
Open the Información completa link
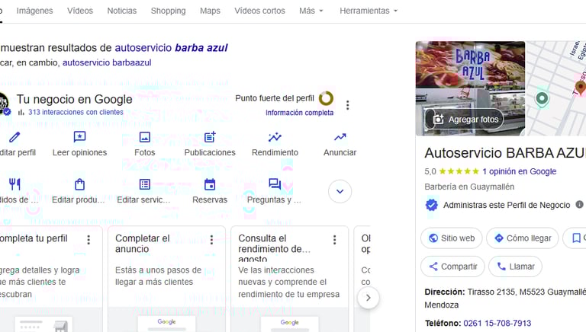(299, 113)
